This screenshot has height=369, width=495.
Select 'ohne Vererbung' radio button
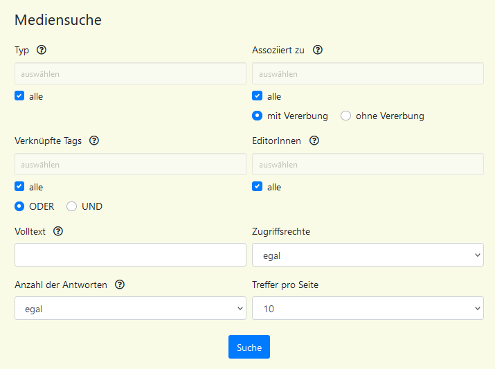click(x=346, y=116)
